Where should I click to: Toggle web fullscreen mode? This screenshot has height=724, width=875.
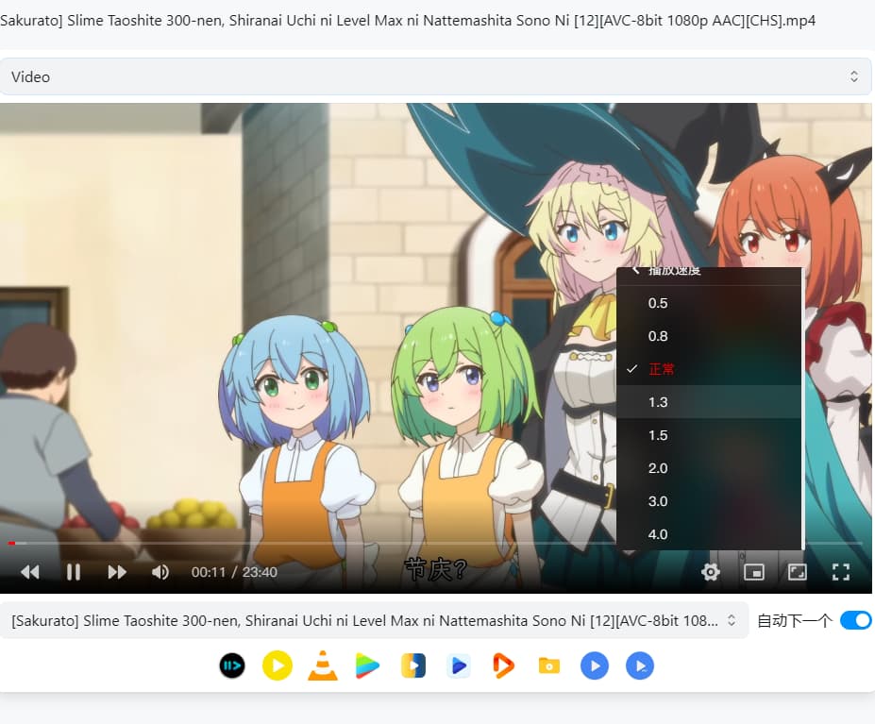point(798,572)
